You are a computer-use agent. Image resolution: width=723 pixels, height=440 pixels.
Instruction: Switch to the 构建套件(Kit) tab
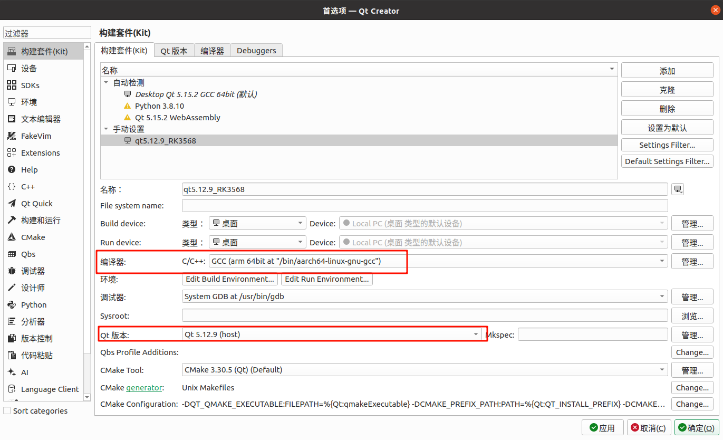click(x=124, y=51)
